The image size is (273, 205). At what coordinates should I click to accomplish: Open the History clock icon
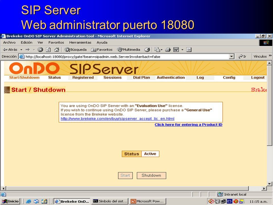tap(147, 50)
